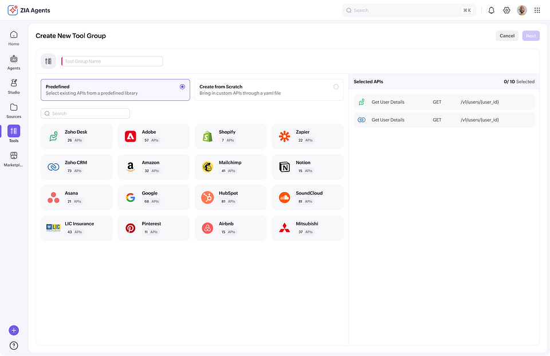Screen dimensions: 550x356
Task: Focus the top global search bar
Action: pyautogui.click(x=409, y=10)
